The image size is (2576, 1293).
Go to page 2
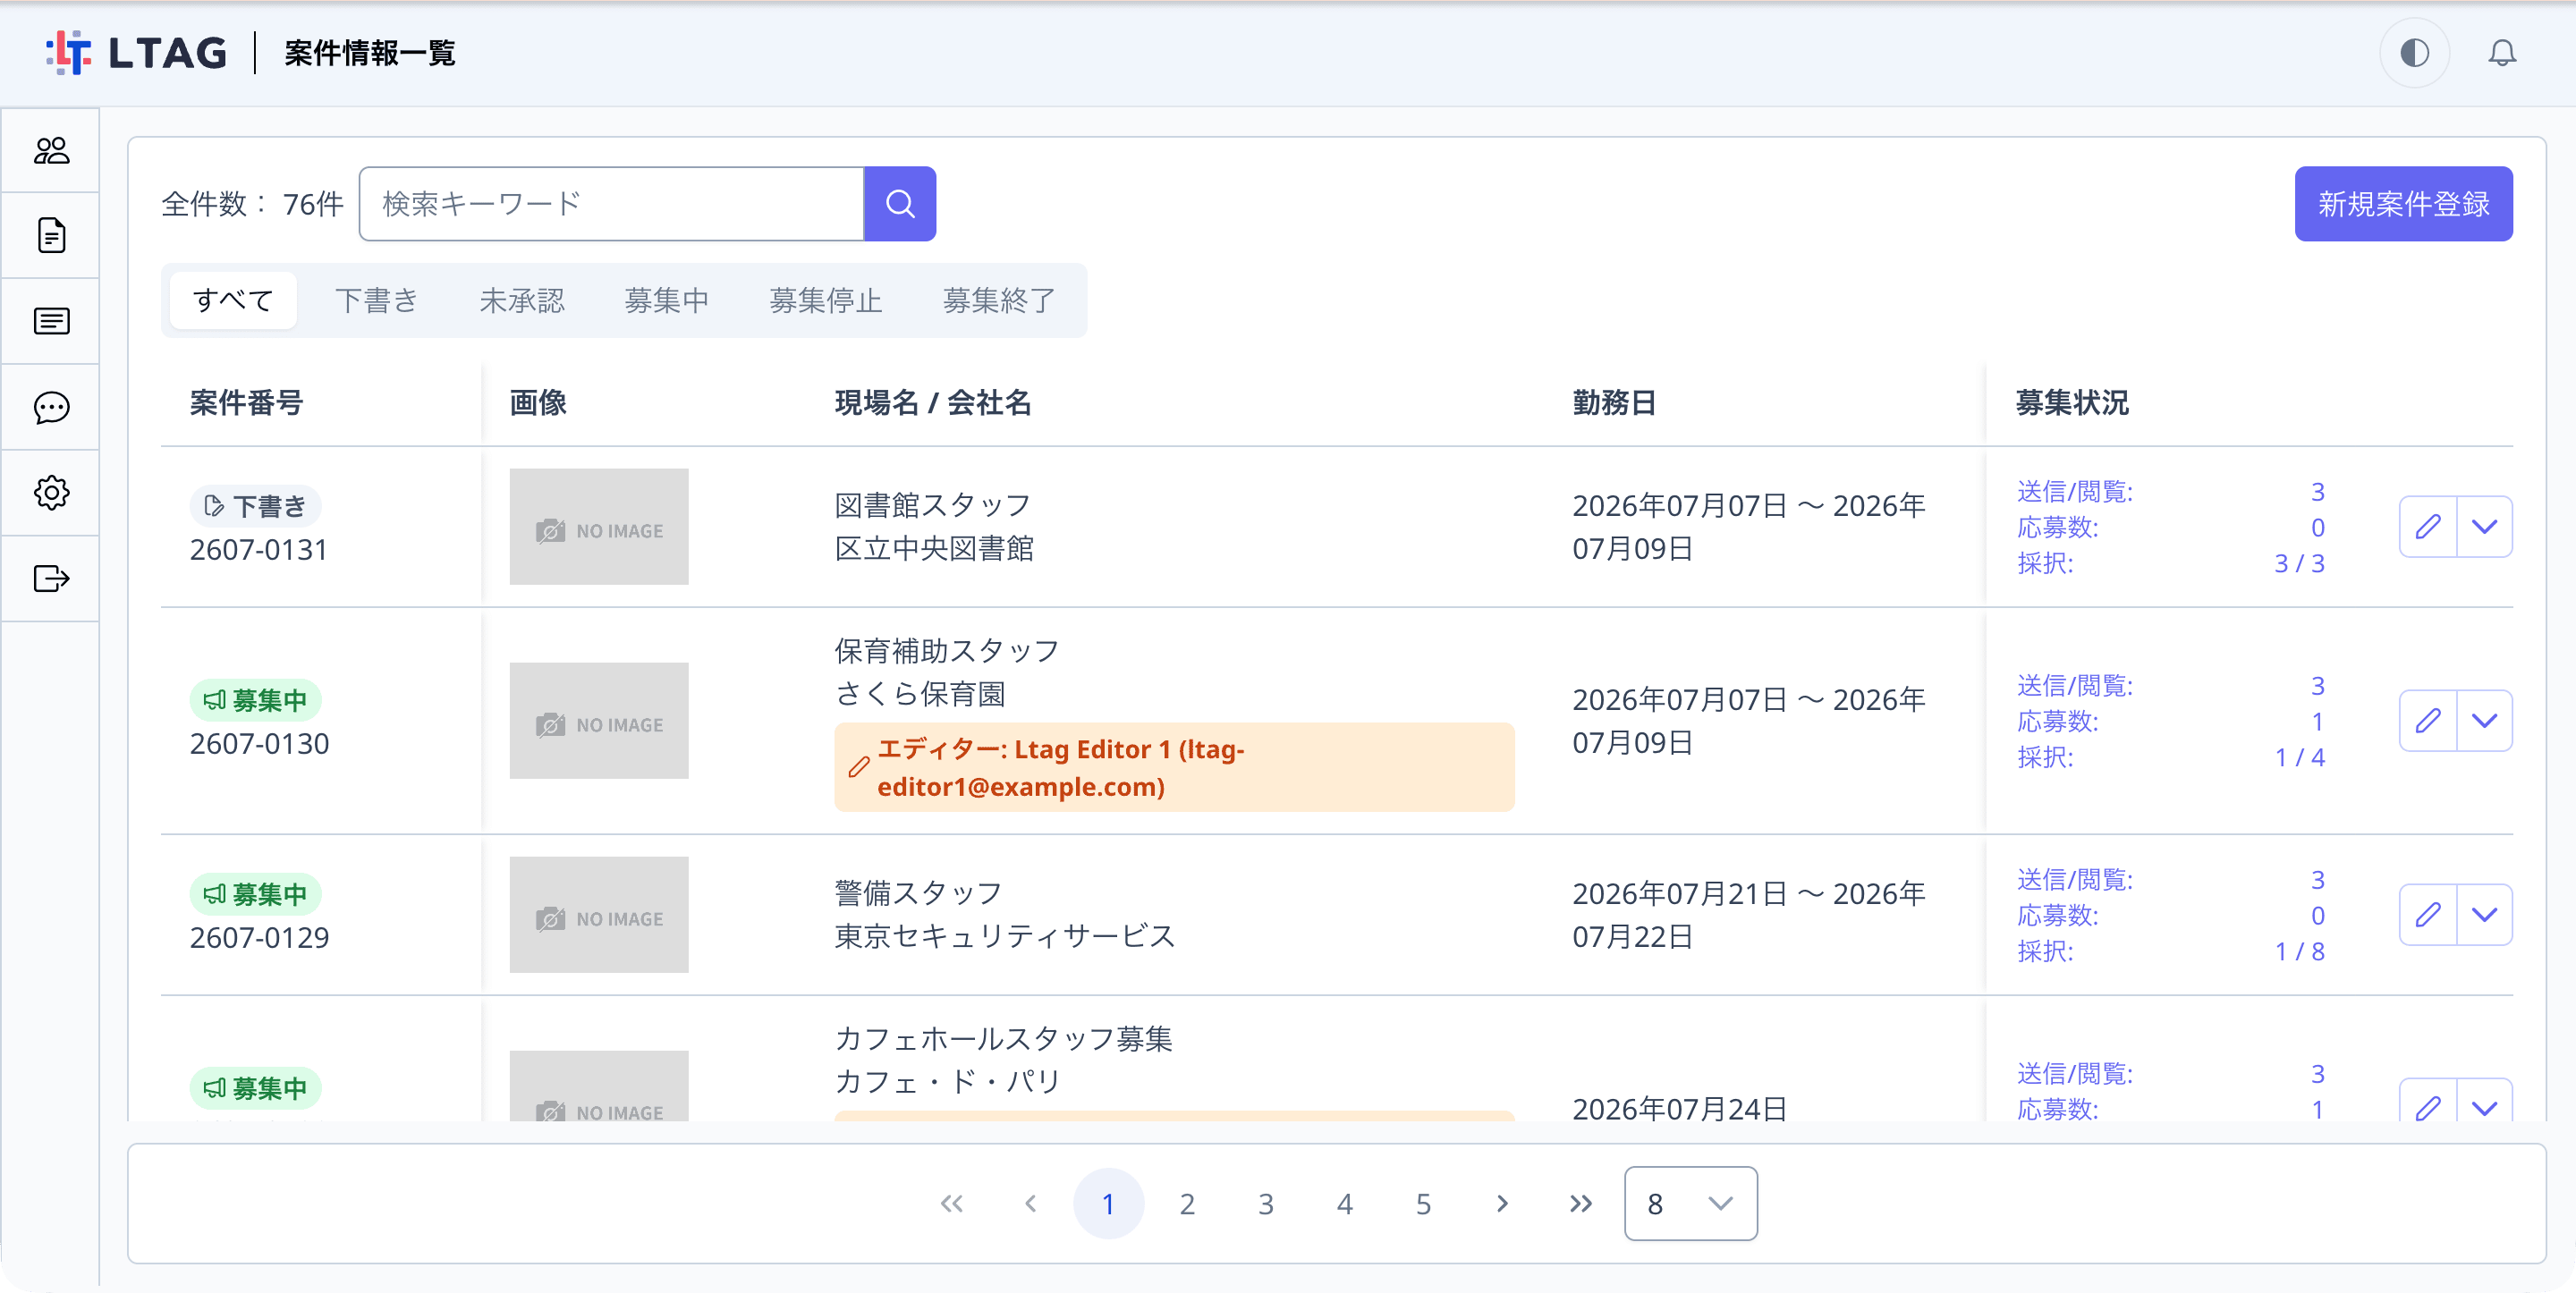(1186, 1203)
